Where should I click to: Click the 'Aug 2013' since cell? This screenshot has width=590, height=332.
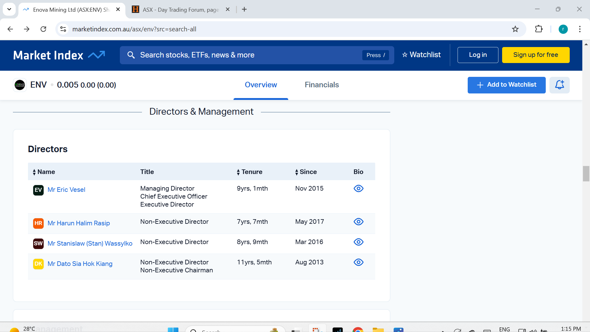tap(309, 262)
